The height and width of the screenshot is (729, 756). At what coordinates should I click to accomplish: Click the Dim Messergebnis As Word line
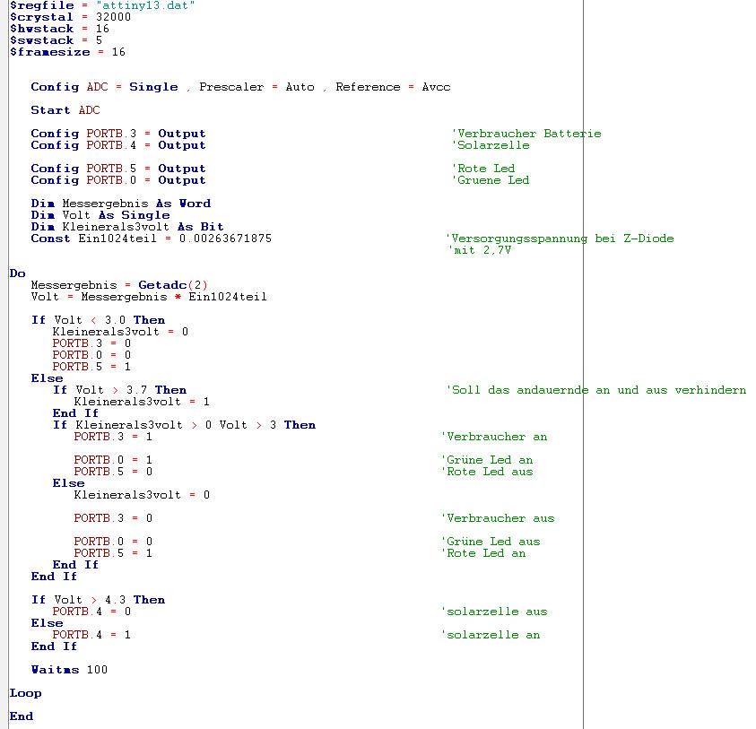(120, 204)
